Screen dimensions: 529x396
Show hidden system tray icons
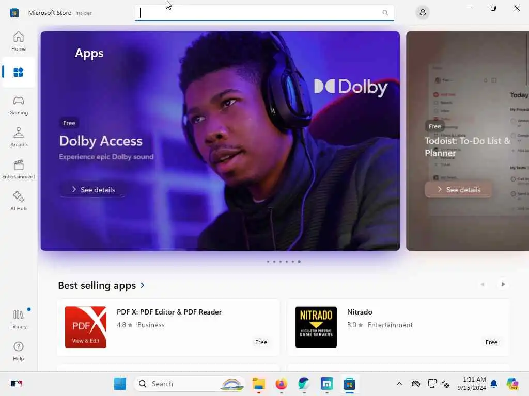pos(399,384)
